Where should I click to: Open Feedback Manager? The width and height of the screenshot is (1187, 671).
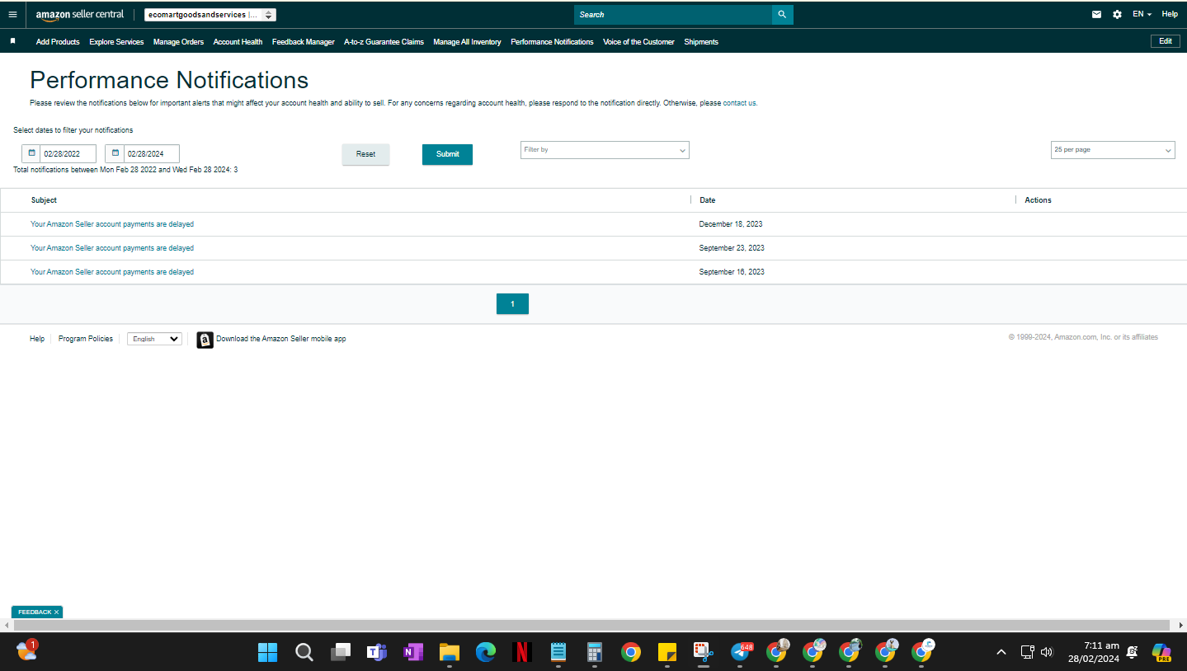point(304,42)
